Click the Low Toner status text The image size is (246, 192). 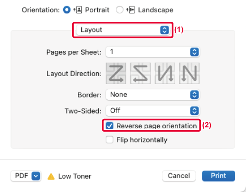pos(75,176)
